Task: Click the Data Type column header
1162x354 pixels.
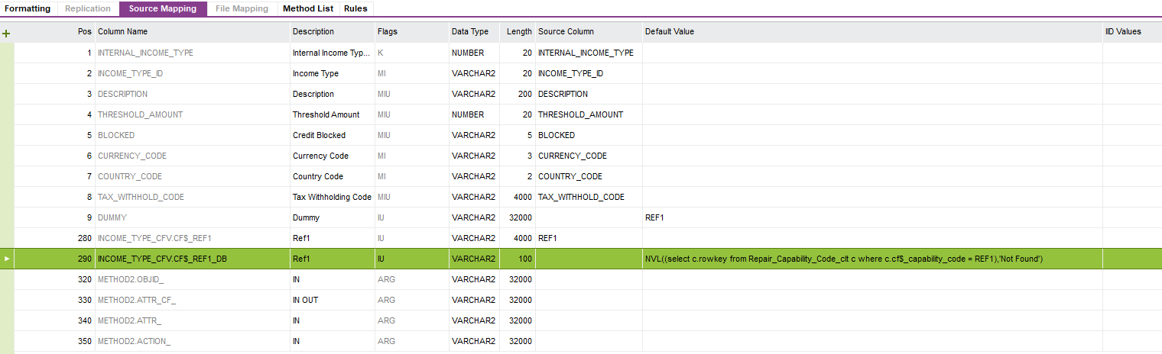Action: (469, 32)
